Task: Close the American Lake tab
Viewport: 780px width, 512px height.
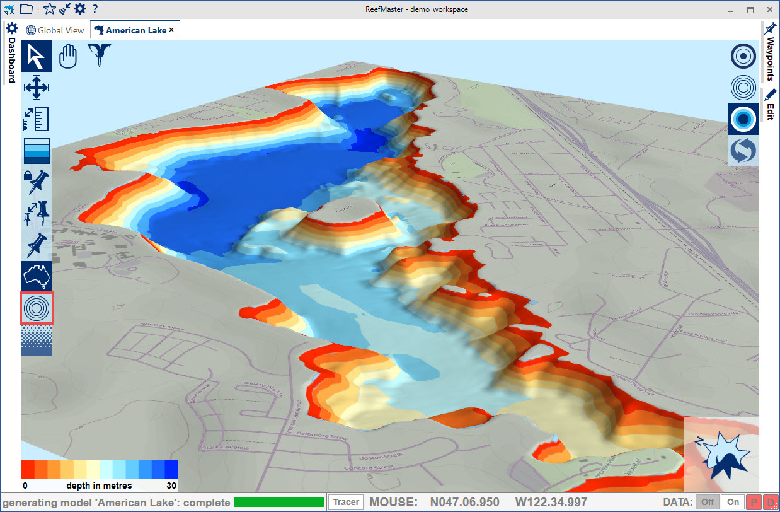Action: (171, 30)
